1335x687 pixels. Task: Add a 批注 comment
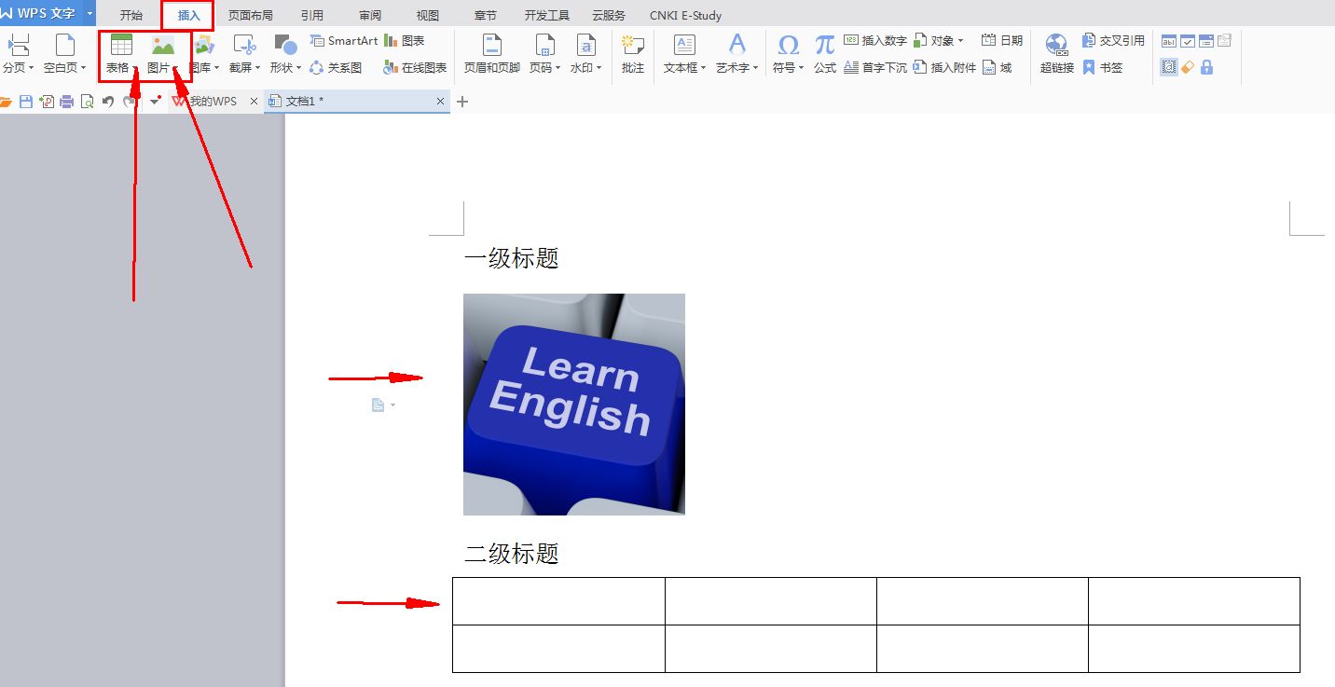pyautogui.click(x=633, y=53)
